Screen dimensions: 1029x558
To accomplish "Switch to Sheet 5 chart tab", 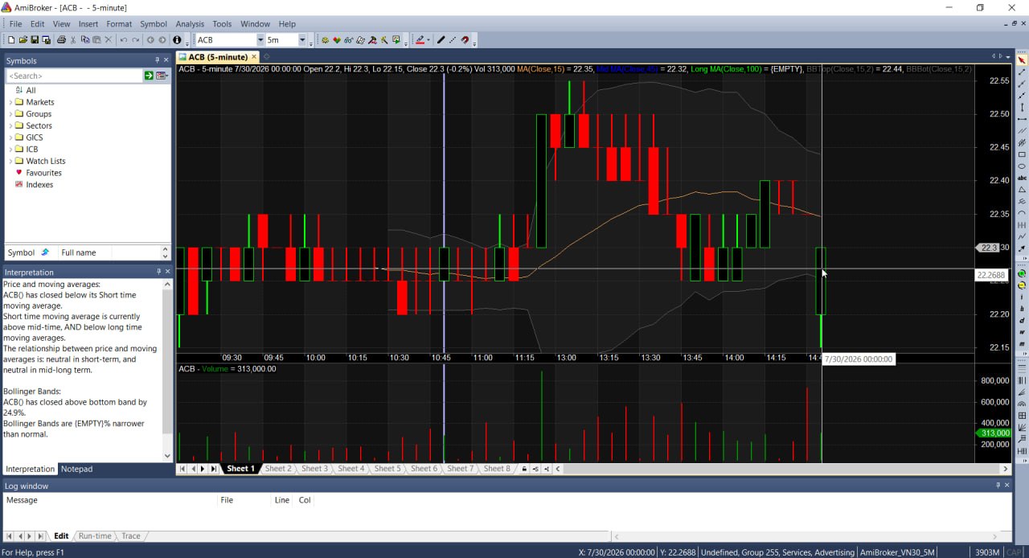I will tap(387, 469).
